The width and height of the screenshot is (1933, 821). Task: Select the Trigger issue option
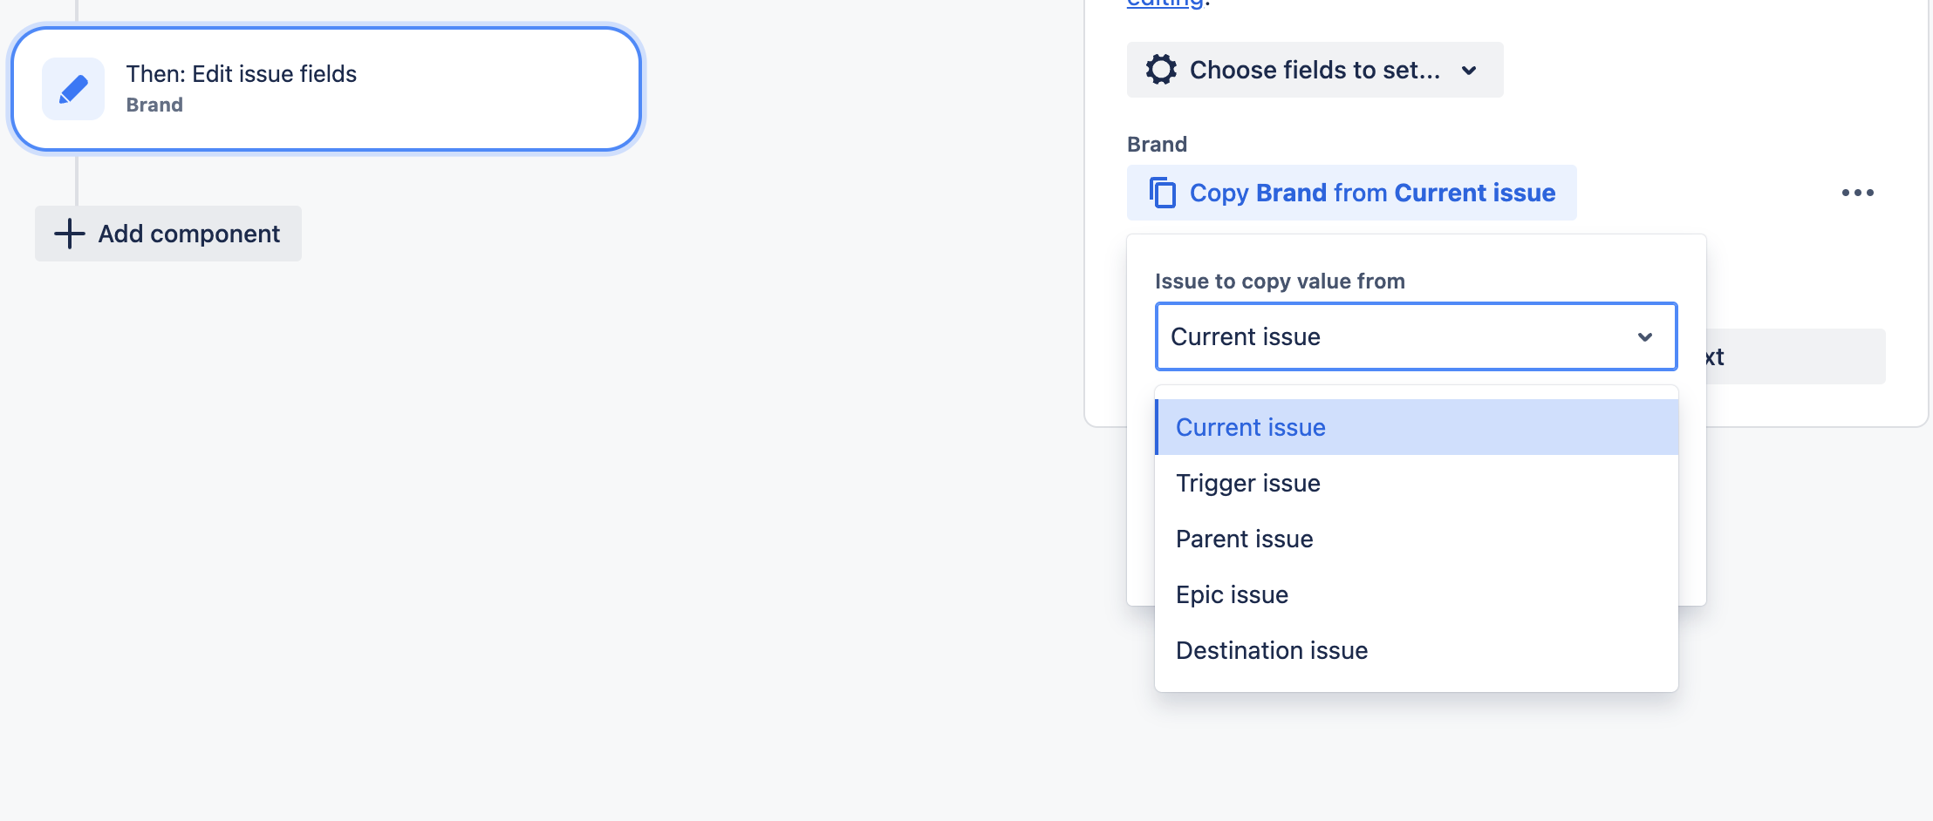click(1247, 483)
